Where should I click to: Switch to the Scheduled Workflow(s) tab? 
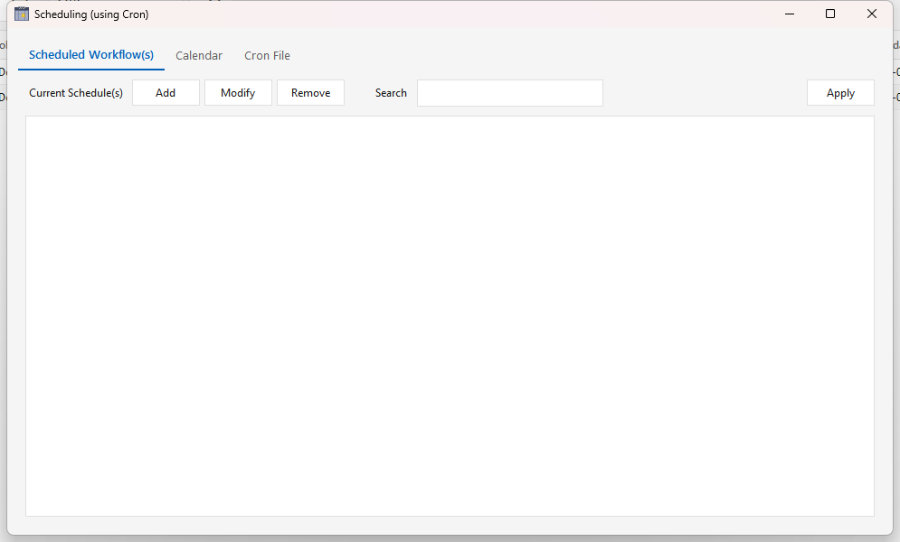(x=91, y=55)
